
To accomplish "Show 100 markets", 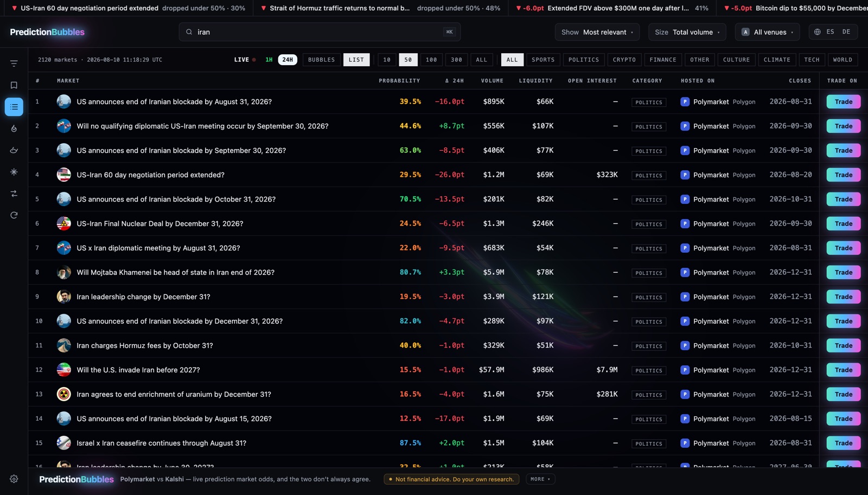I will pos(431,60).
